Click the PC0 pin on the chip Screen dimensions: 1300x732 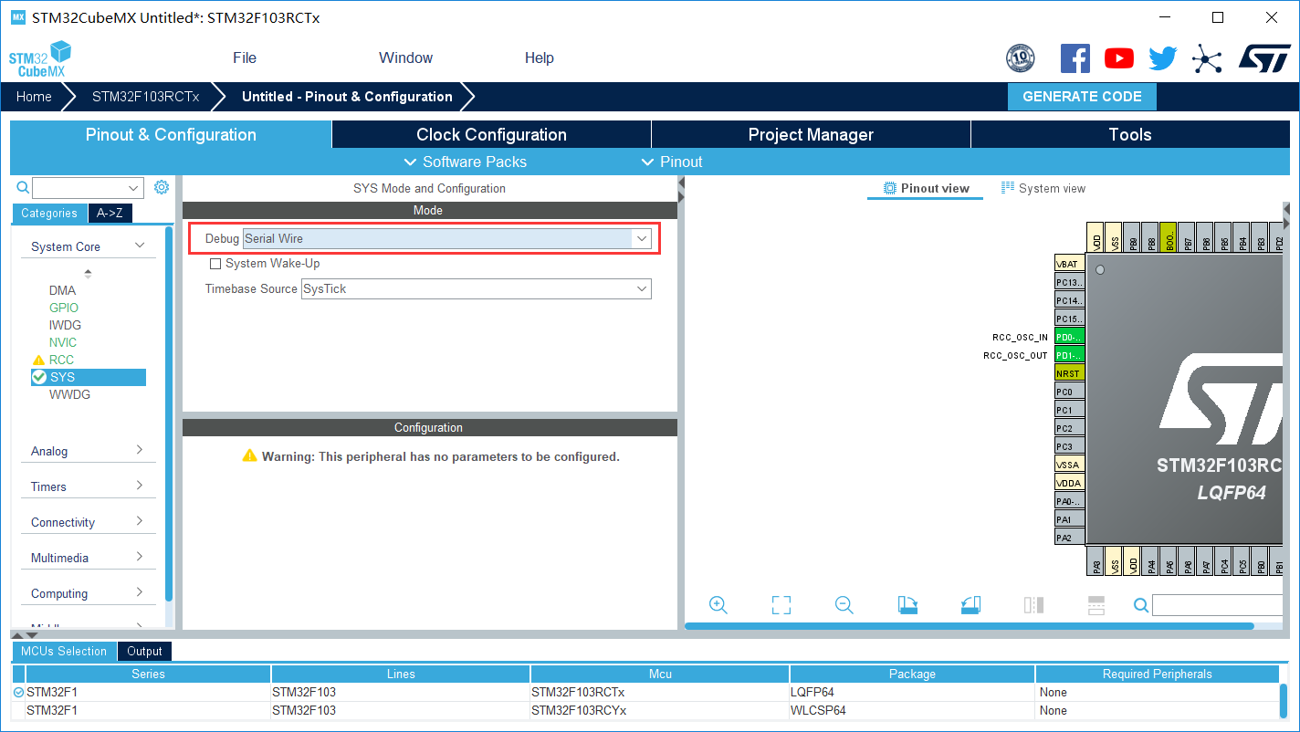(x=1069, y=392)
